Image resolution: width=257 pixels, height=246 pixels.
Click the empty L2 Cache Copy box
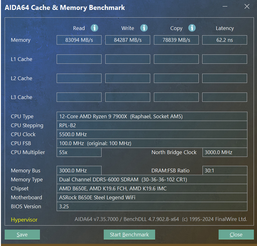tap(176, 78)
